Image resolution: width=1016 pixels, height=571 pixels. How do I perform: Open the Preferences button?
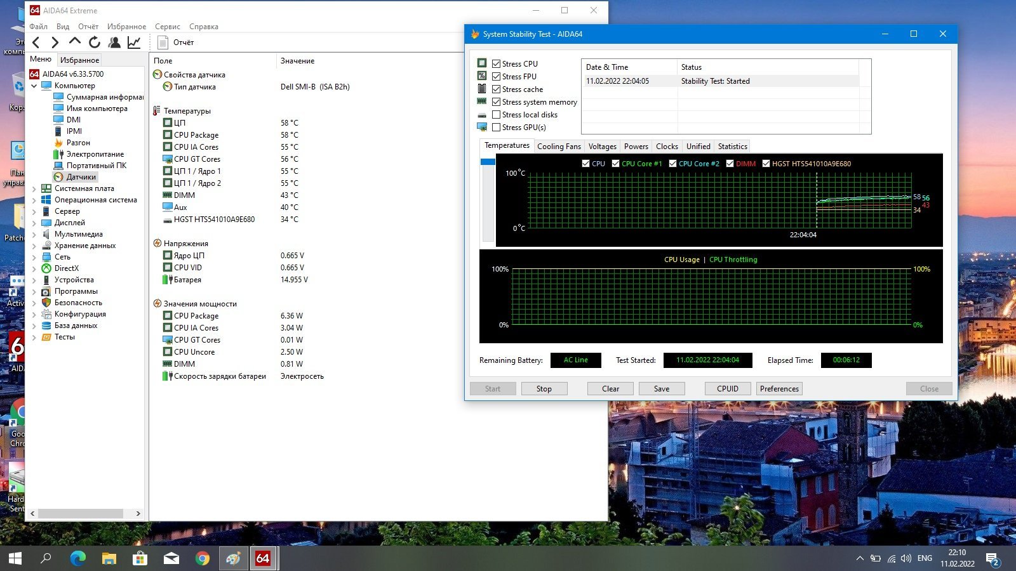click(779, 389)
